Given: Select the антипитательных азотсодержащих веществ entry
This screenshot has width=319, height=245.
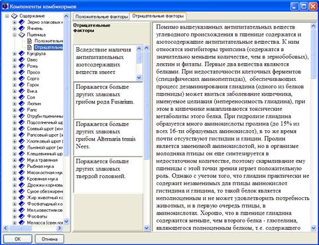Looking at the screenshot, I should click(105, 63).
